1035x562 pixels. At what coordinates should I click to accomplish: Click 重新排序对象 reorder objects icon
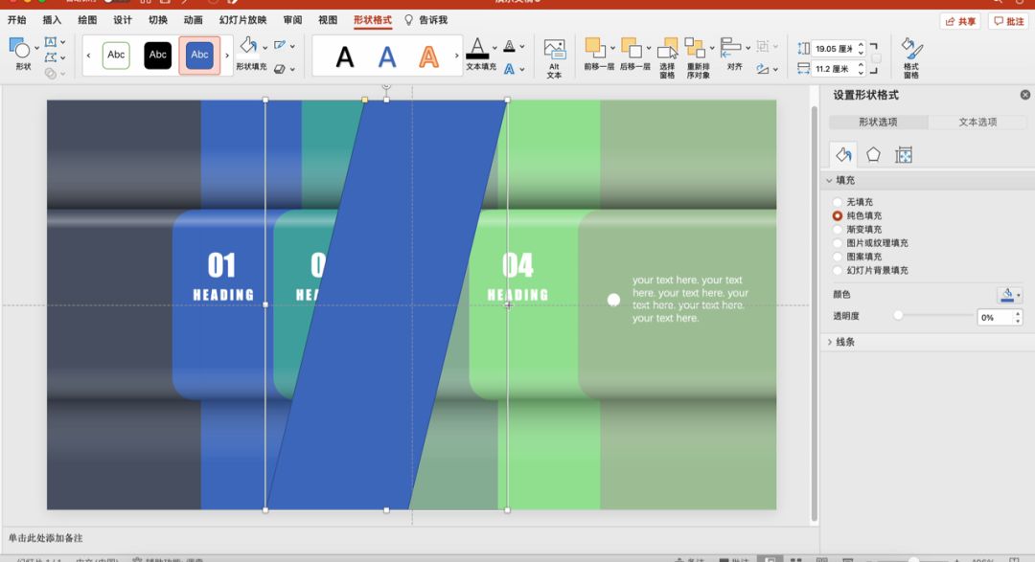(695, 48)
